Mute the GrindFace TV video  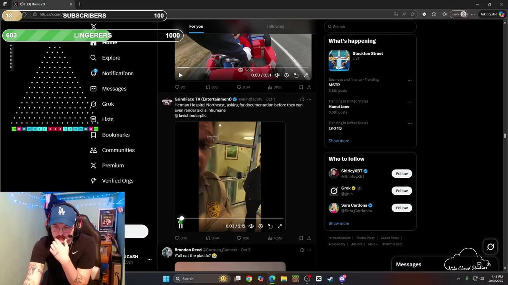(251, 226)
